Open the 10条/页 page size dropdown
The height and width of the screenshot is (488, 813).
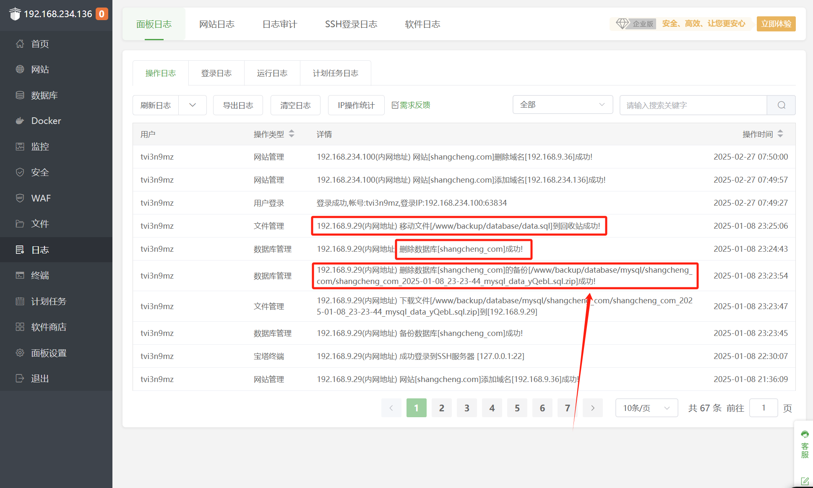646,408
